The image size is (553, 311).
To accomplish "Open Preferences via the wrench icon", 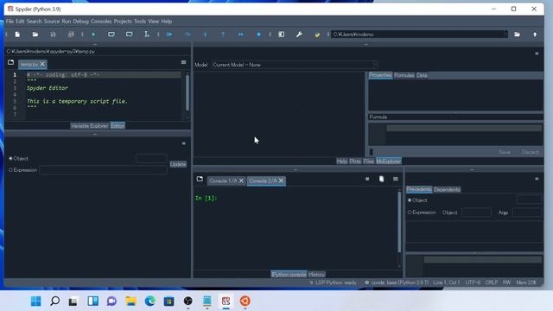I will pyautogui.click(x=299, y=35).
